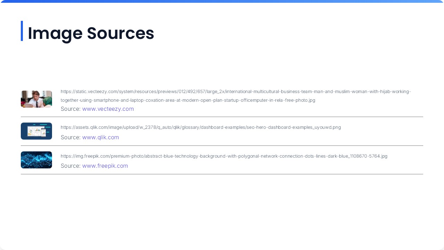Click the Source label before www.qlik.com
This screenshot has width=444, height=250.
tap(70, 137)
